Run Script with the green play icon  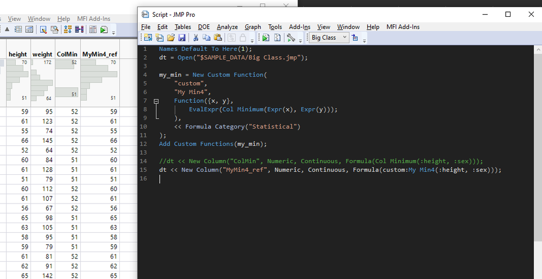(x=265, y=37)
